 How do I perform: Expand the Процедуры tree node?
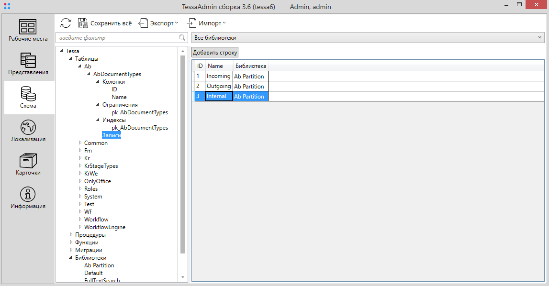click(71, 235)
